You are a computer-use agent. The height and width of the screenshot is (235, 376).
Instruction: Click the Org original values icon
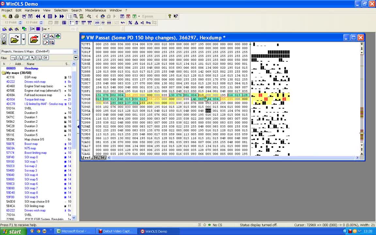[148, 23]
